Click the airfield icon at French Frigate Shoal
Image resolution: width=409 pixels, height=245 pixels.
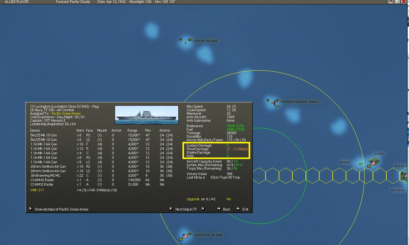pos(277,101)
